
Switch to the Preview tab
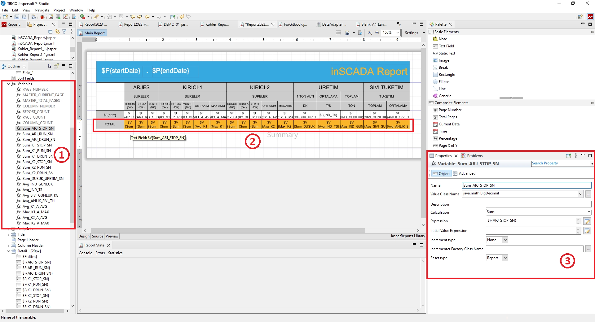[x=112, y=236]
